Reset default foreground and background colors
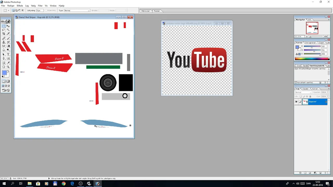The image size is (333, 187). pos(3,77)
